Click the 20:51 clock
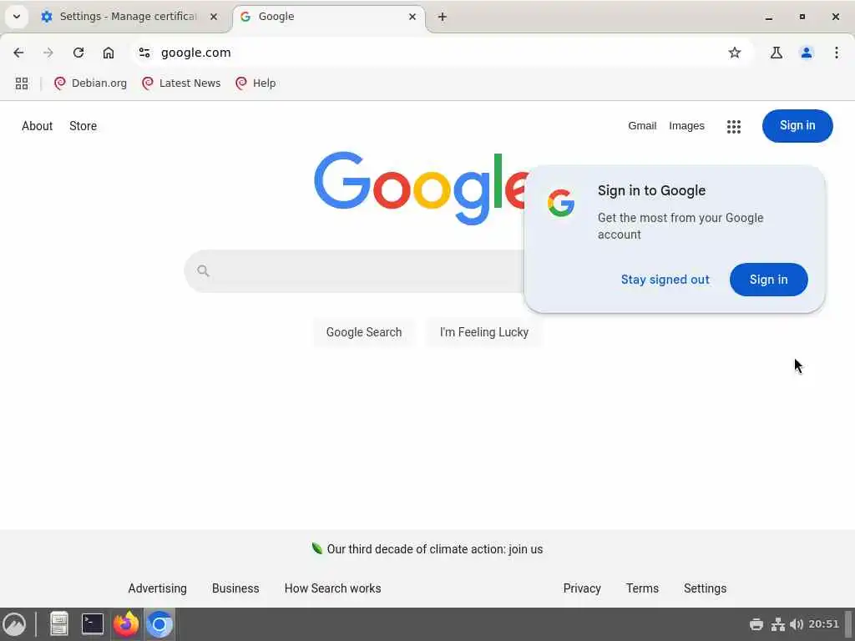This screenshot has width=855, height=641. click(823, 624)
